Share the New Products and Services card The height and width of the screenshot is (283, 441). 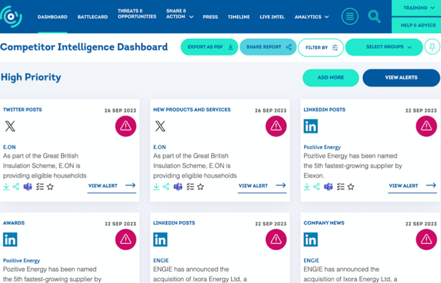tap(166, 187)
